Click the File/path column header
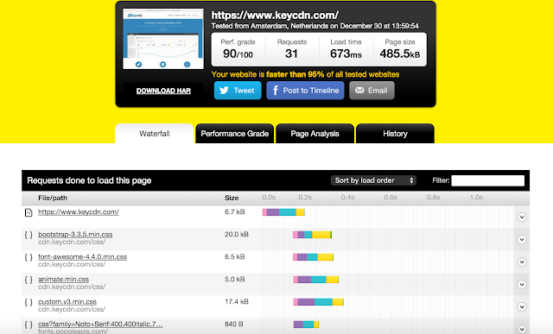 [x=53, y=198]
